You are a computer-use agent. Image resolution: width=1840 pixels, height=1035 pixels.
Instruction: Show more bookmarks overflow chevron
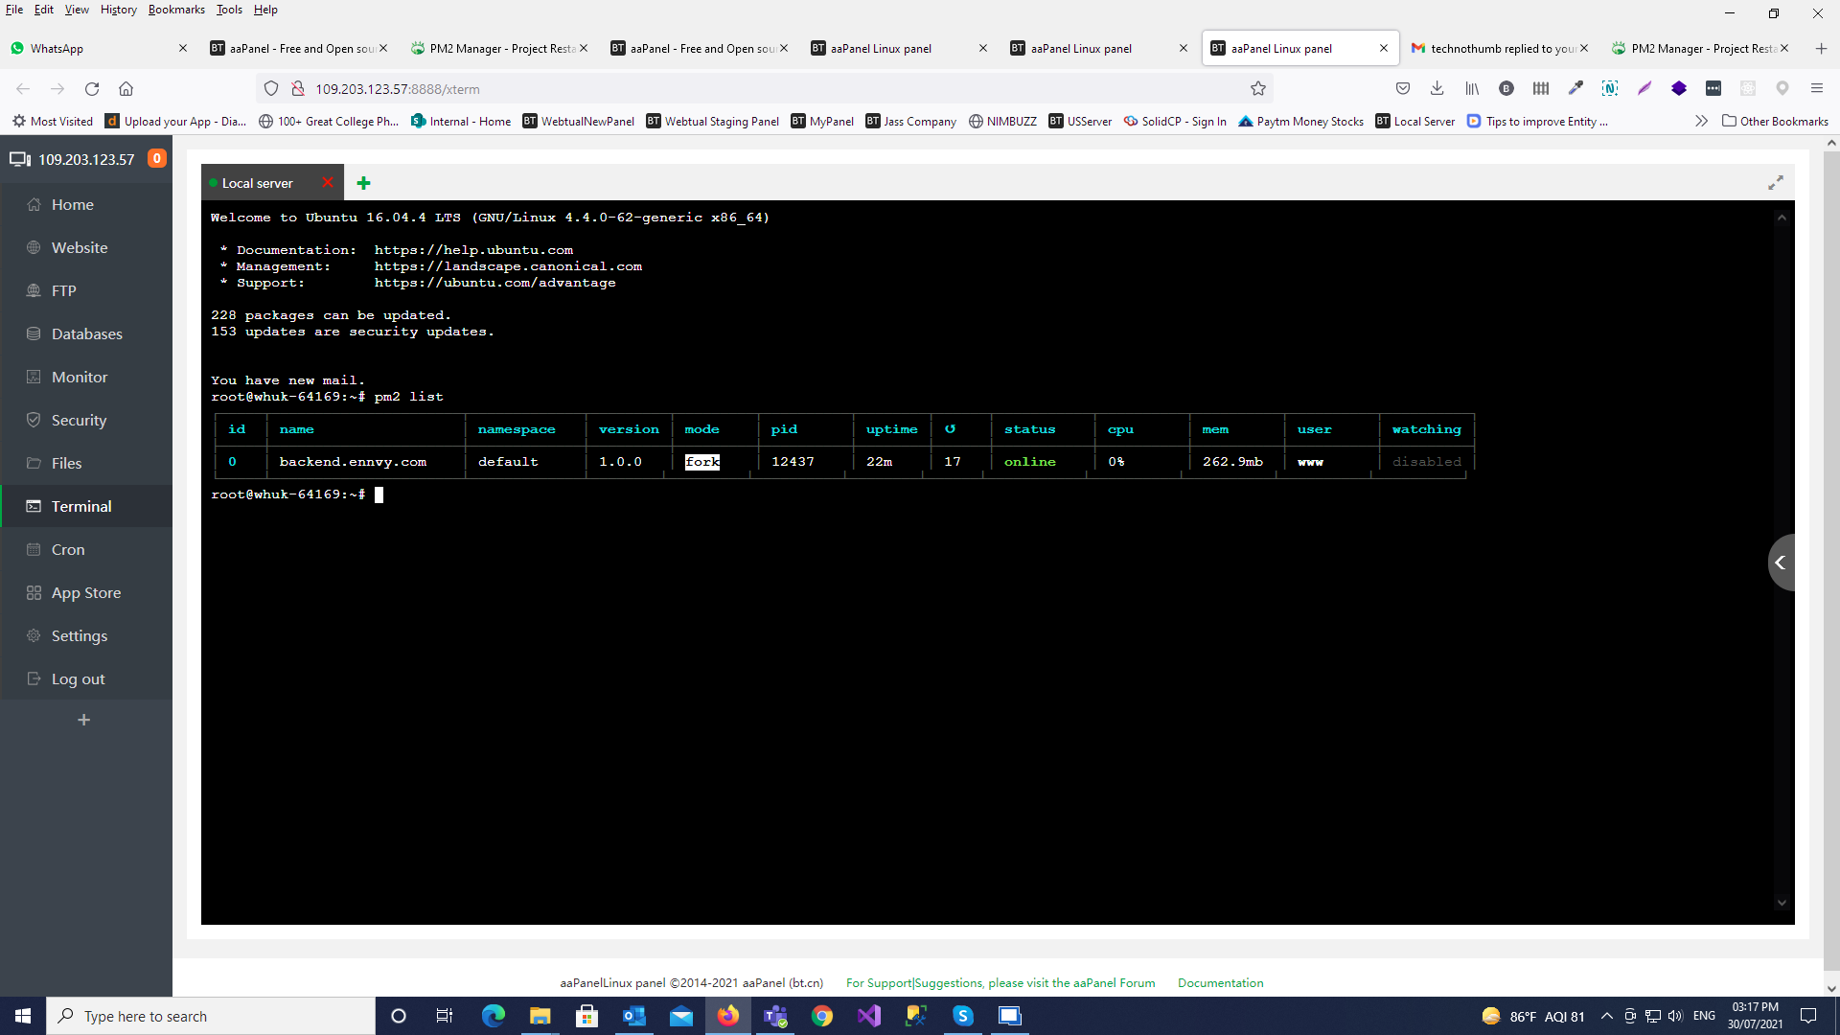1701,121
